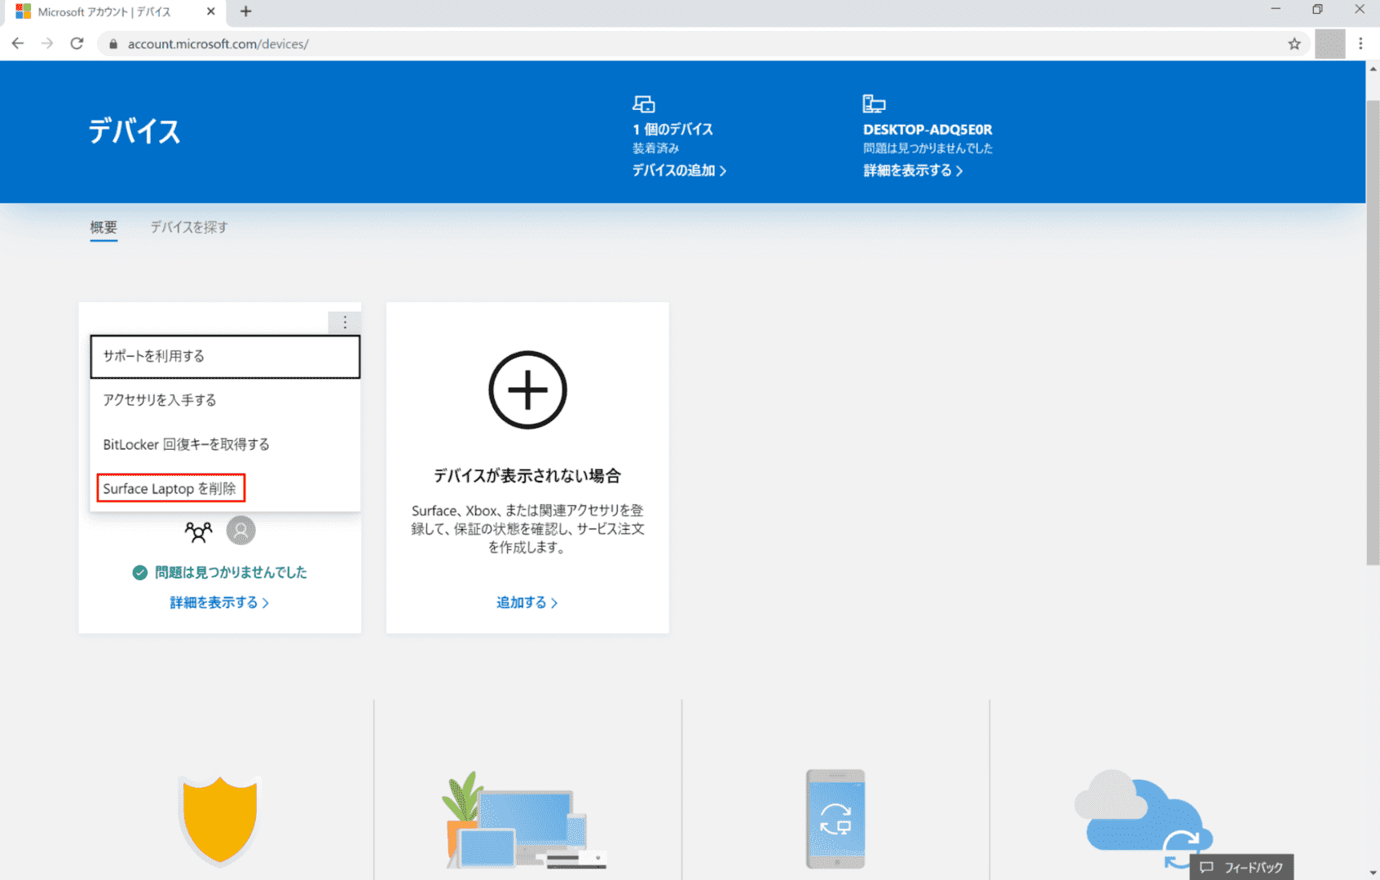Open a new browser tab
This screenshot has height=880, width=1380.
coord(245,11)
